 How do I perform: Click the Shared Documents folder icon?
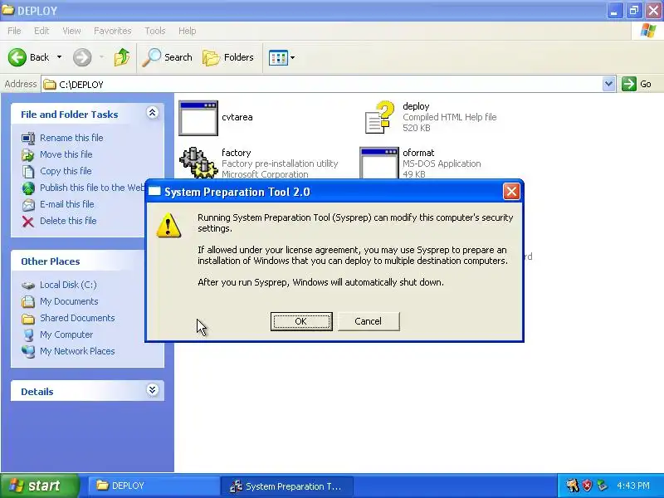pos(28,318)
